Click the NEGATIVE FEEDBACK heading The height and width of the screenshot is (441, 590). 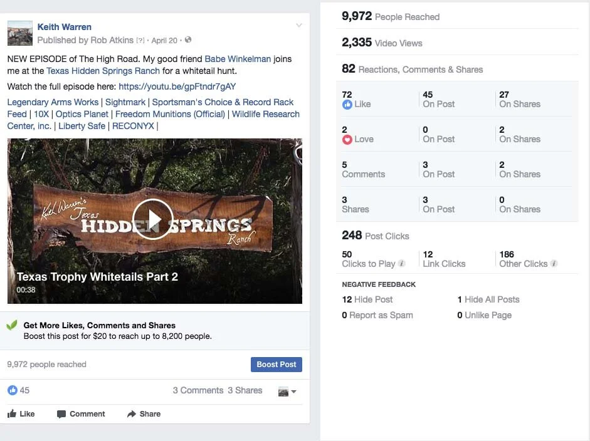(379, 284)
